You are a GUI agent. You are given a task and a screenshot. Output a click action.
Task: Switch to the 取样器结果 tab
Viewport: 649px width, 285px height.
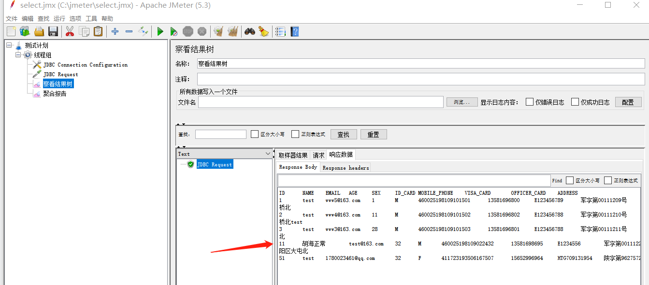[293, 155]
